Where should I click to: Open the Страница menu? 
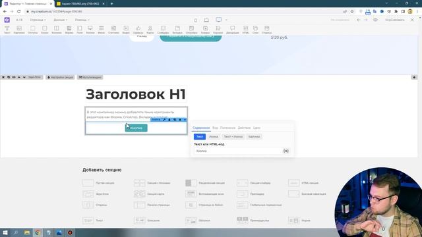click(38, 20)
